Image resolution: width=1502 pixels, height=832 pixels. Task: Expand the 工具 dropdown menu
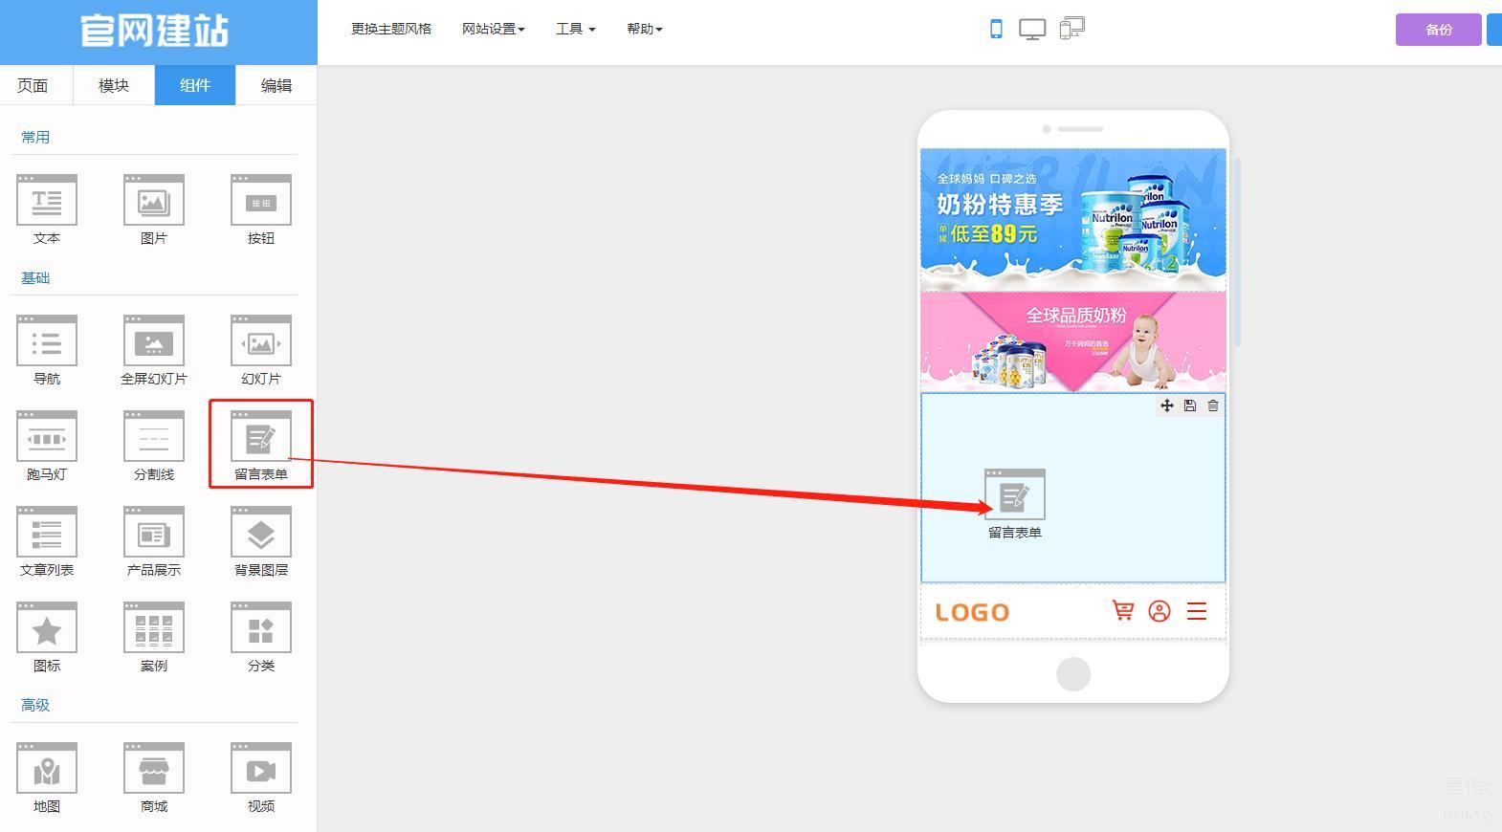[x=575, y=29]
